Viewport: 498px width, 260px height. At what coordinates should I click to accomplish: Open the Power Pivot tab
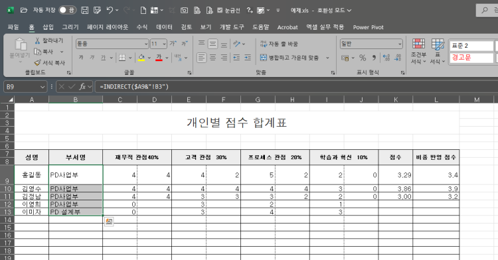[368, 27]
